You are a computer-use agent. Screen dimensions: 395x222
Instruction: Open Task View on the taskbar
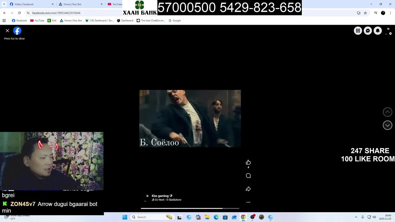(180, 217)
